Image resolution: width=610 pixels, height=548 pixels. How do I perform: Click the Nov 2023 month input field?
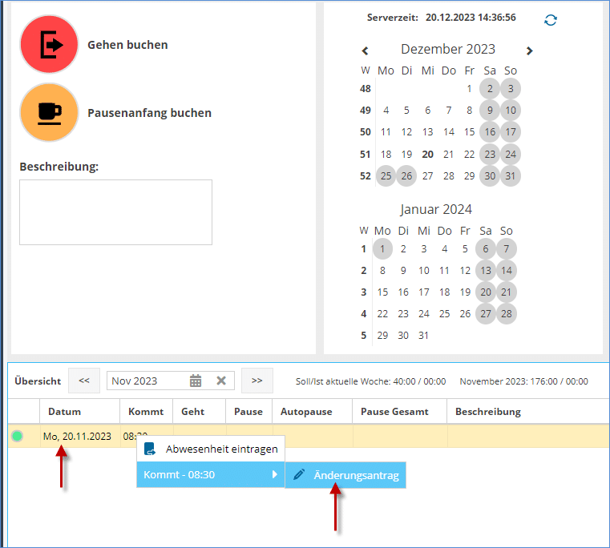click(147, 381)
